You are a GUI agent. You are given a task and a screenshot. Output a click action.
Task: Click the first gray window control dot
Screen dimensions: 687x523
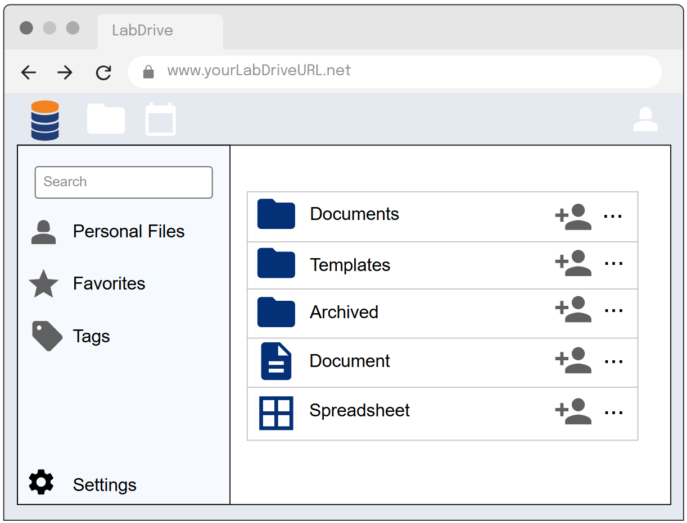pos(26,28)
